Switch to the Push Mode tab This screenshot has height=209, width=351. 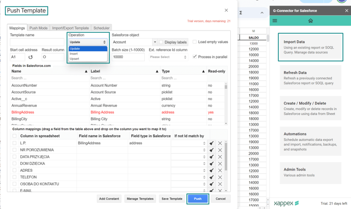click(39, 28)
